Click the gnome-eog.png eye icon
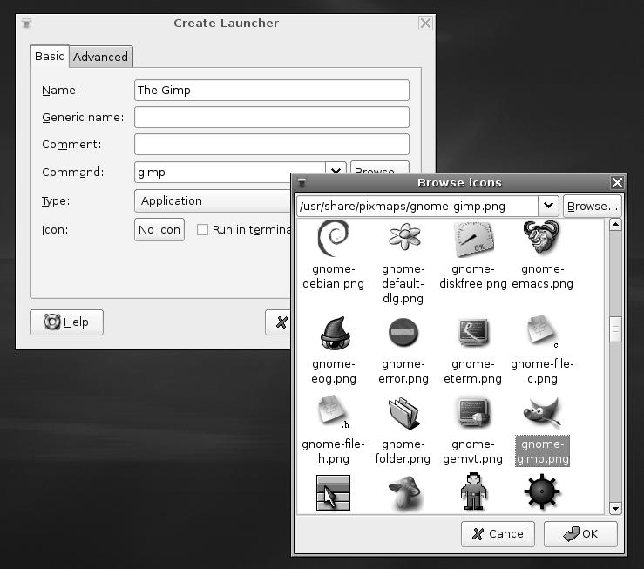The width and height of the screenshot is (644, 569). [x=332, y=335]
